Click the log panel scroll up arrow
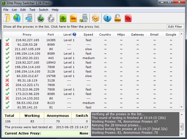This screenshot has width=187, height=139. (x=182, y=114)
